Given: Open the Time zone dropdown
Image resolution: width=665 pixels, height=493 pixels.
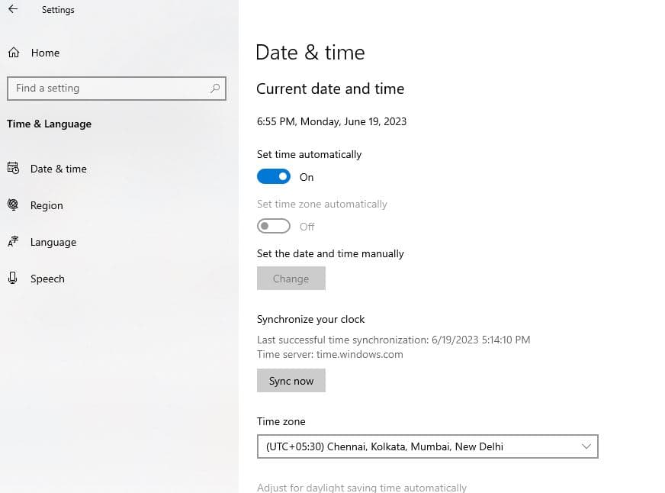Looking at the screenshot, I should [x=427, y=446].
